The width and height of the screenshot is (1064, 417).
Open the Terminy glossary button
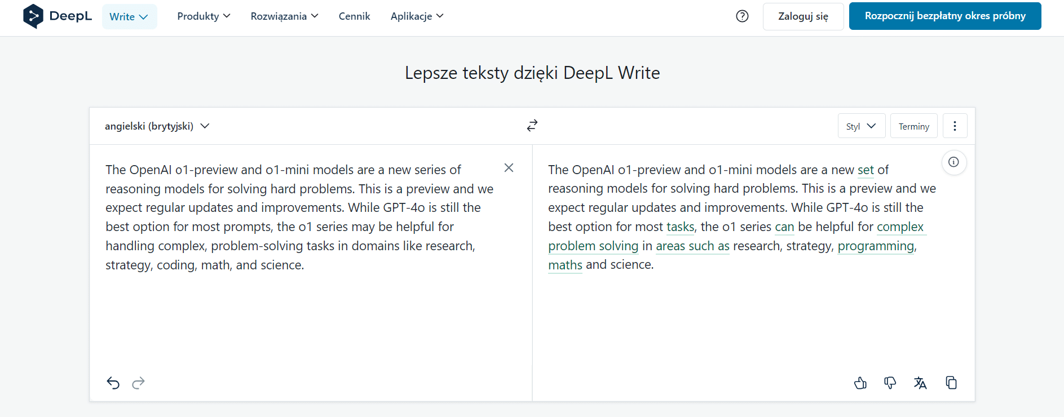coord(913,126)
